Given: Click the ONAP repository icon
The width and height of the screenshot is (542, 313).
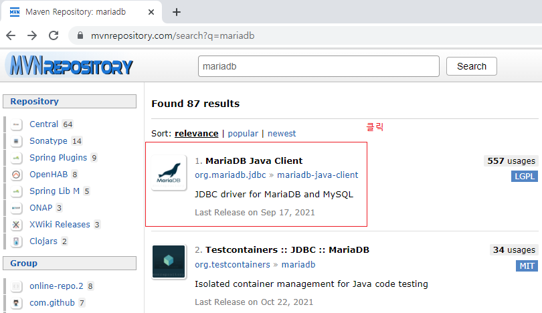Looking at the screenshot, I should point(16,208).
